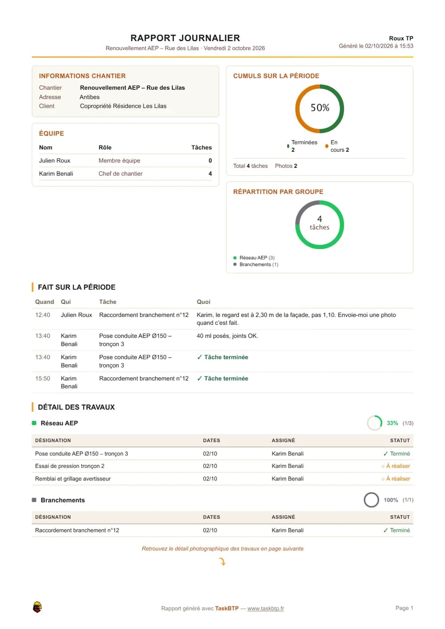Viewport: 445px width, 629px height.
Task: Click the 'Membre équipe' role
Action: [119, 161]
